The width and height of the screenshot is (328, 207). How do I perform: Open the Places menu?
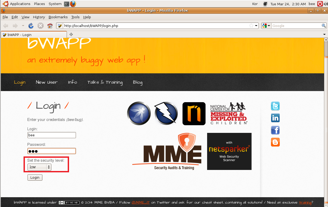[39, 4]
